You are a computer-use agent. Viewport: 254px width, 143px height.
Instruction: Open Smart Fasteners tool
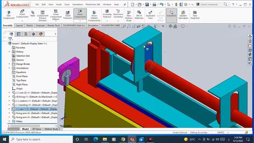68,15
